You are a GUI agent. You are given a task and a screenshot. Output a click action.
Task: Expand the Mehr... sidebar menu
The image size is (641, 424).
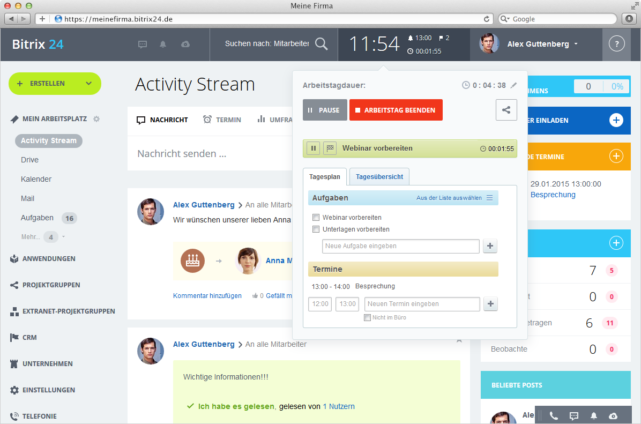click(x=43, y=237)
